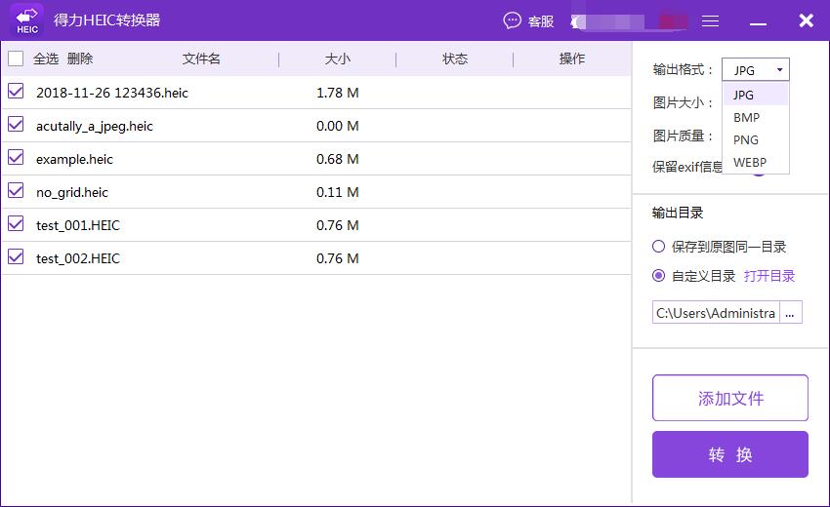Uncheck the test_001.HEIC checkbox
This screenshot has height=507, width=830.
(16, 224)
